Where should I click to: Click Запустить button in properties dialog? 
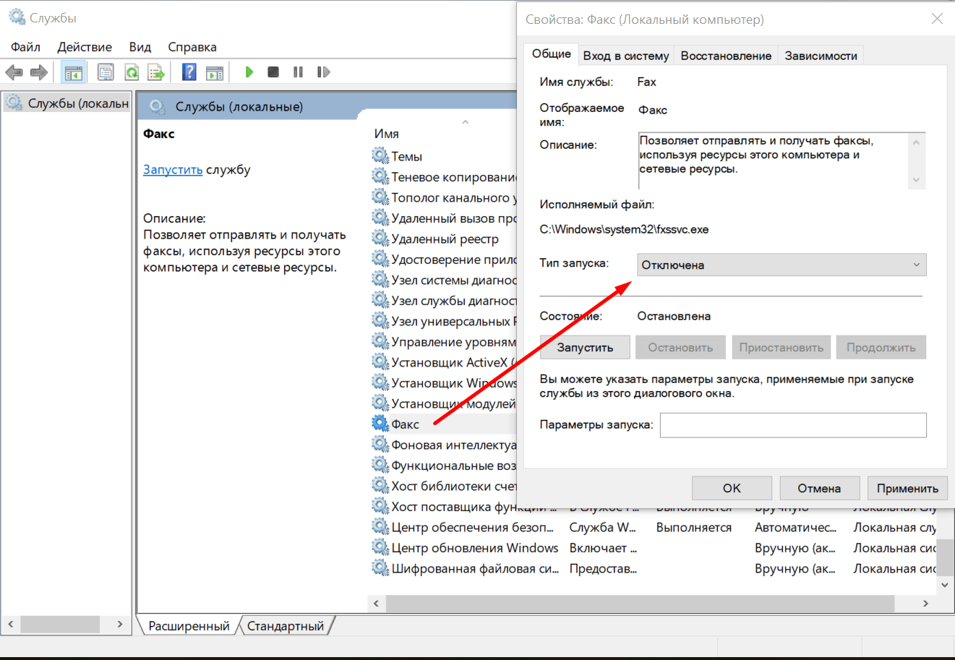[x=585, y=348]
